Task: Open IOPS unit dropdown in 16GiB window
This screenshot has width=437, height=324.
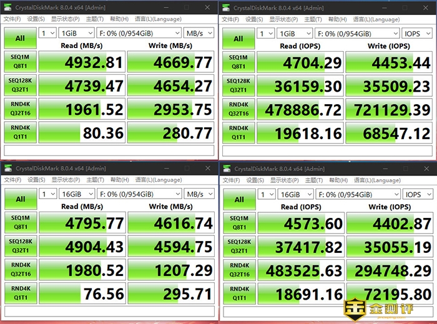Action: pos(418,194)
